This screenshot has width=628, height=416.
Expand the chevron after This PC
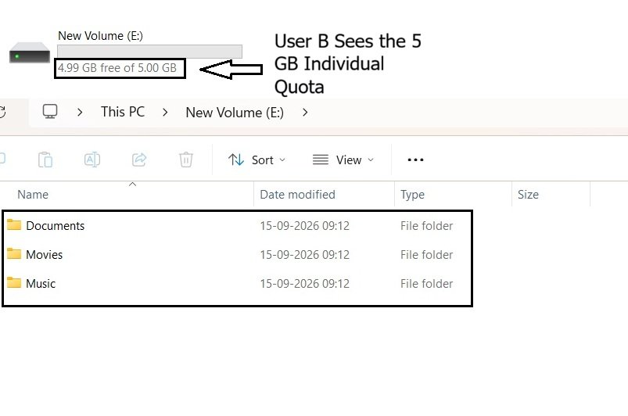pos(165,113)
